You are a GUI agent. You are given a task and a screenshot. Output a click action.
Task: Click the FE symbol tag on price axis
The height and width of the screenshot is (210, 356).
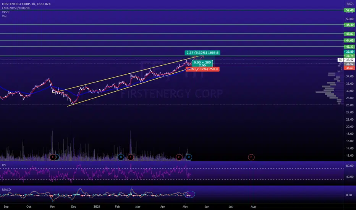coord(340,60)
